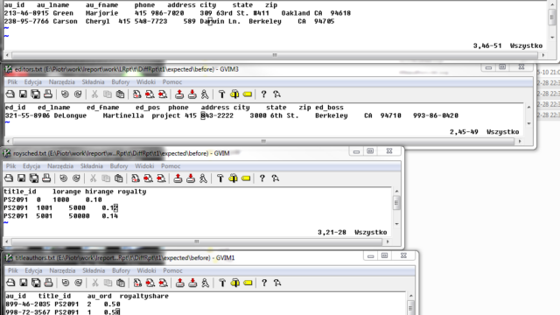The image size is (560, 315).
Task: Click Undo icon in titleauthors.txt window toolbar
Action: click(x=66, y=283)
